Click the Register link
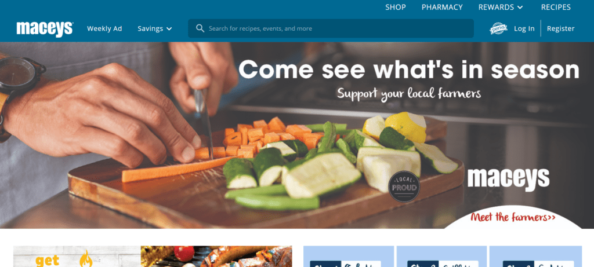The height and width of the screenshot is (267, 594). point(561,28)
